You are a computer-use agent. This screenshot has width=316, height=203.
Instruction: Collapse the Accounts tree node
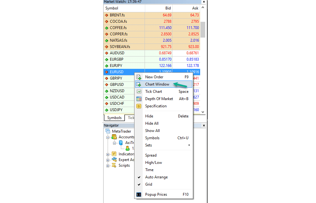tap(108, 137)
